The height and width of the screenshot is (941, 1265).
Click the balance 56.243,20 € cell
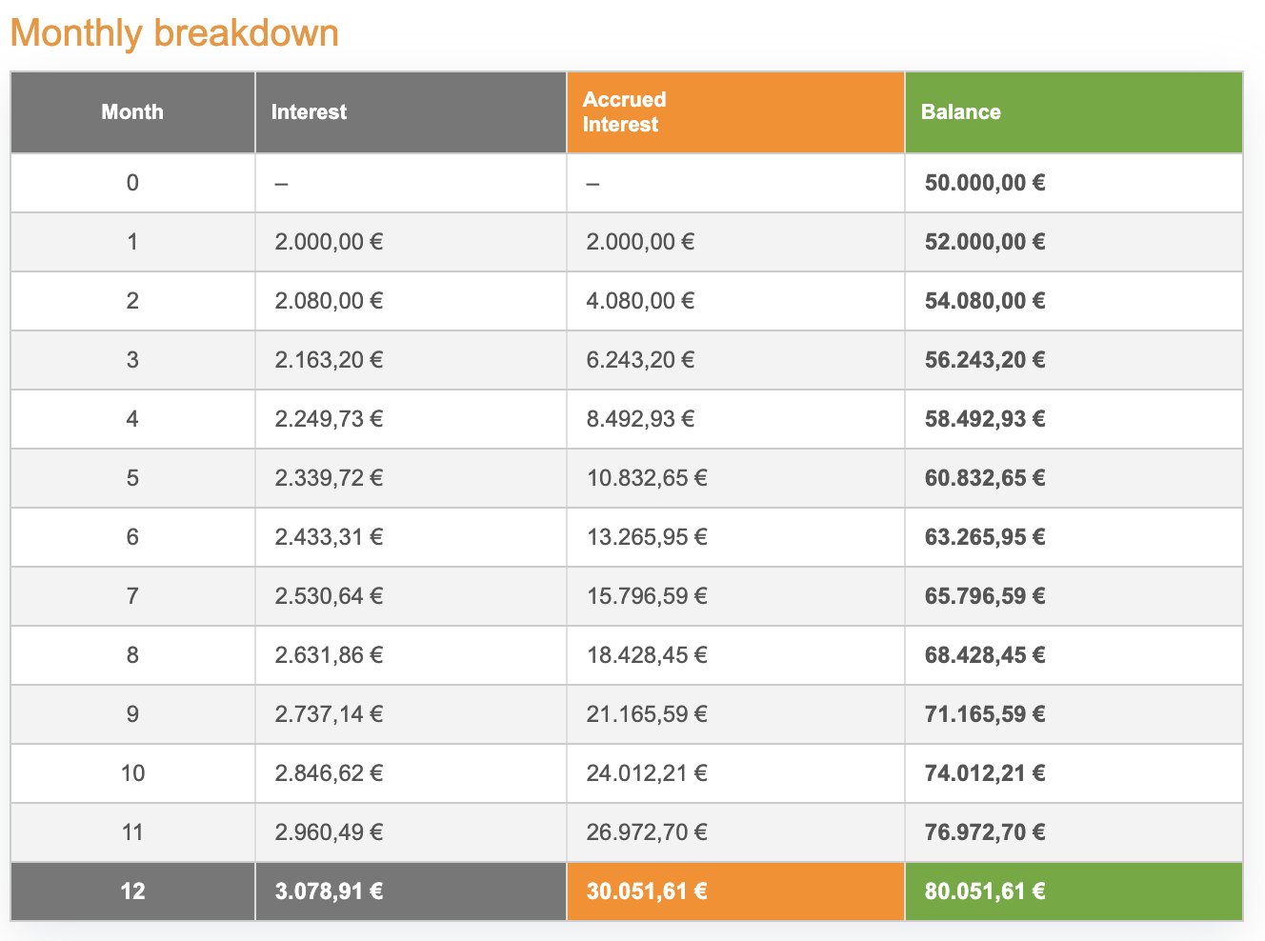(x=984, y=360)
